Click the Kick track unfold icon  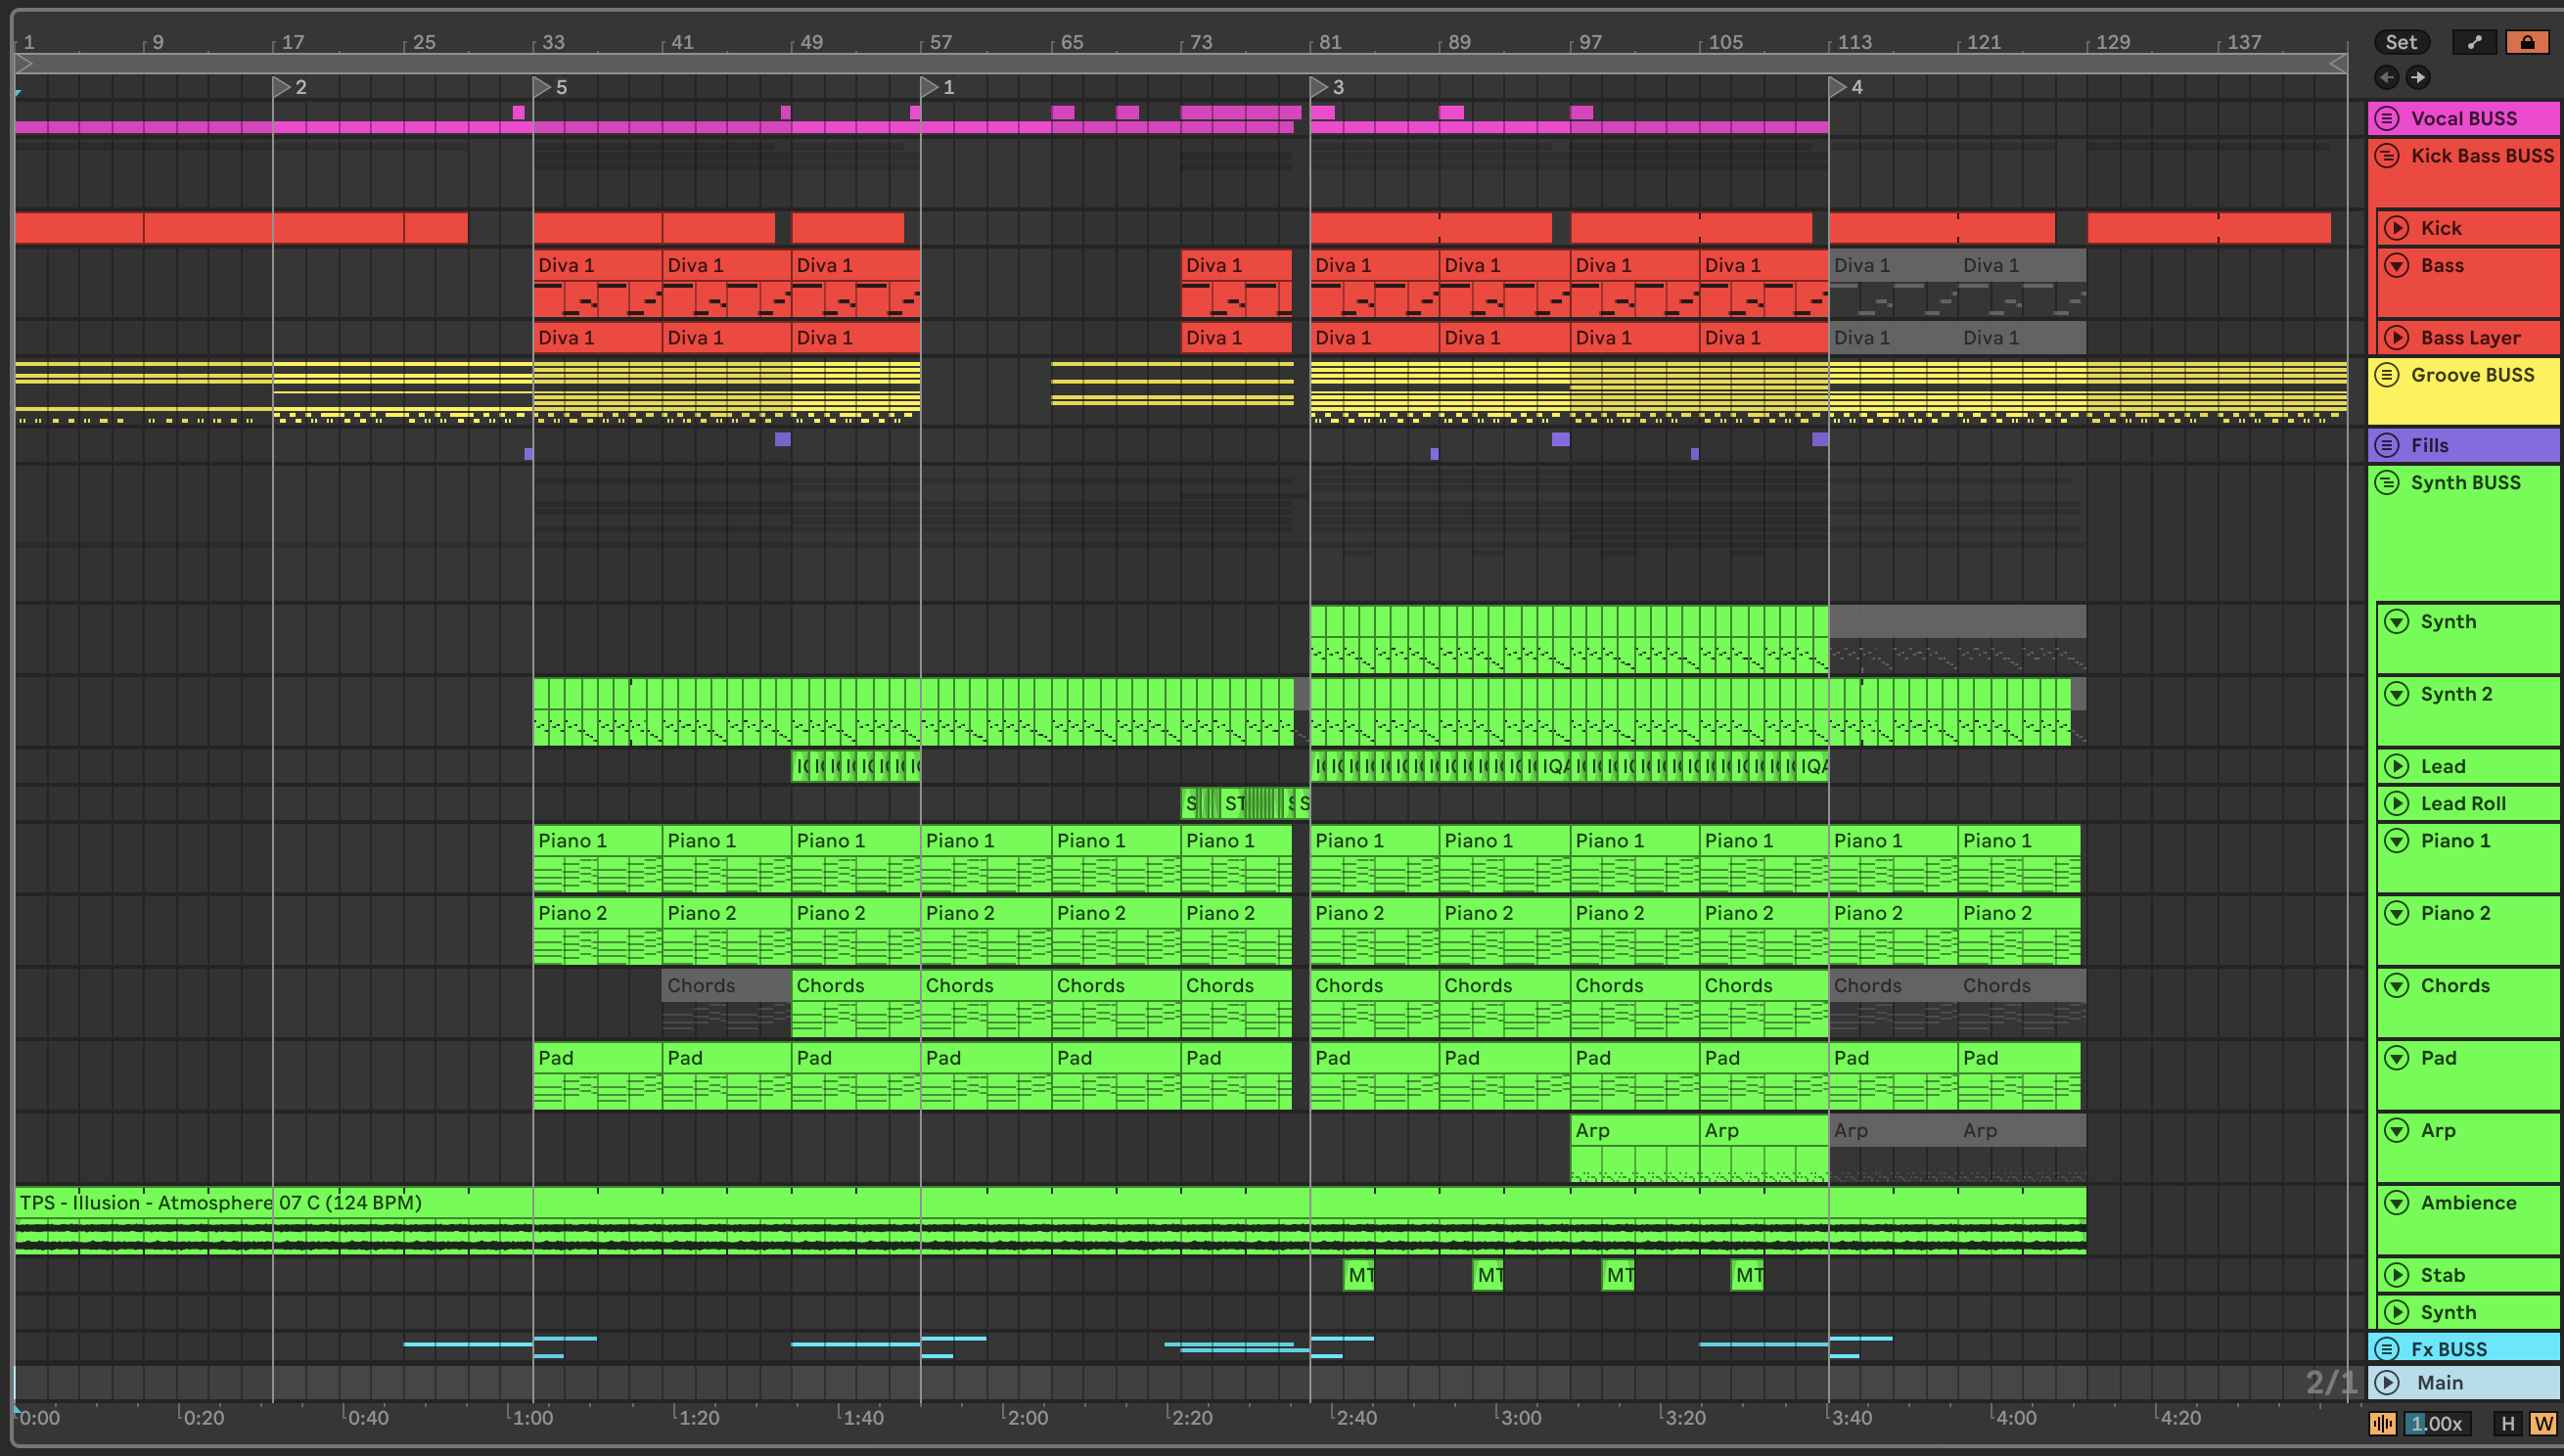click(2397, 228)
